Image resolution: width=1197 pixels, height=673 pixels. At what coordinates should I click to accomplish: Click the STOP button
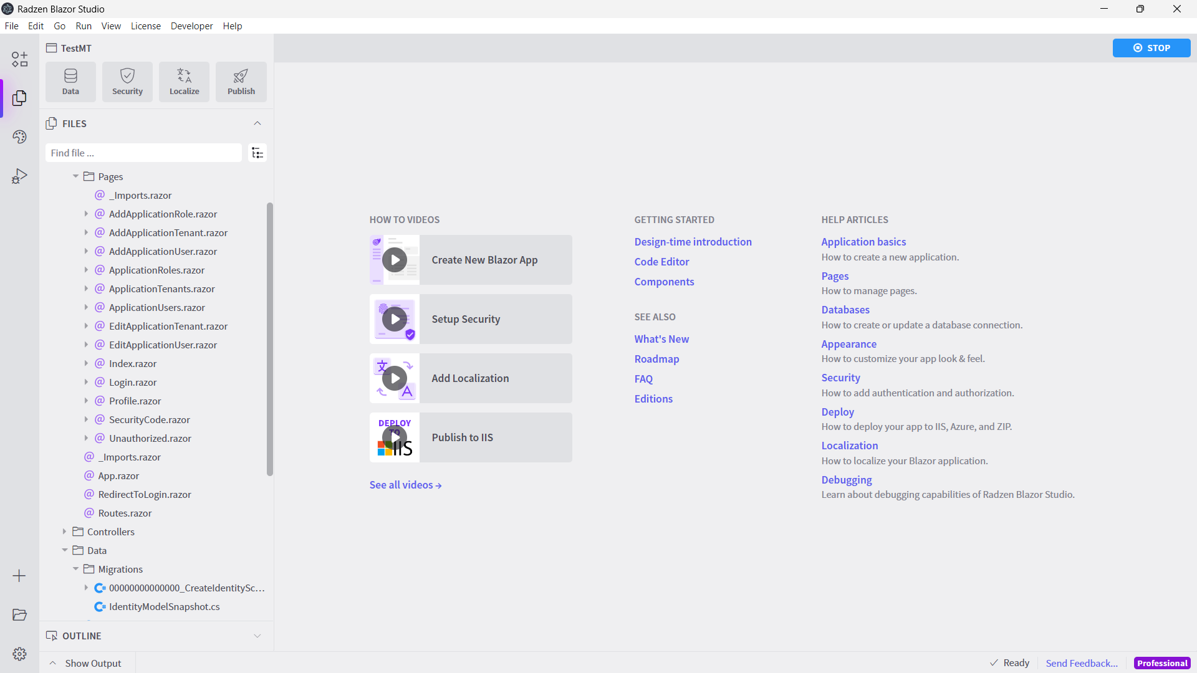tap(1151, 48)
